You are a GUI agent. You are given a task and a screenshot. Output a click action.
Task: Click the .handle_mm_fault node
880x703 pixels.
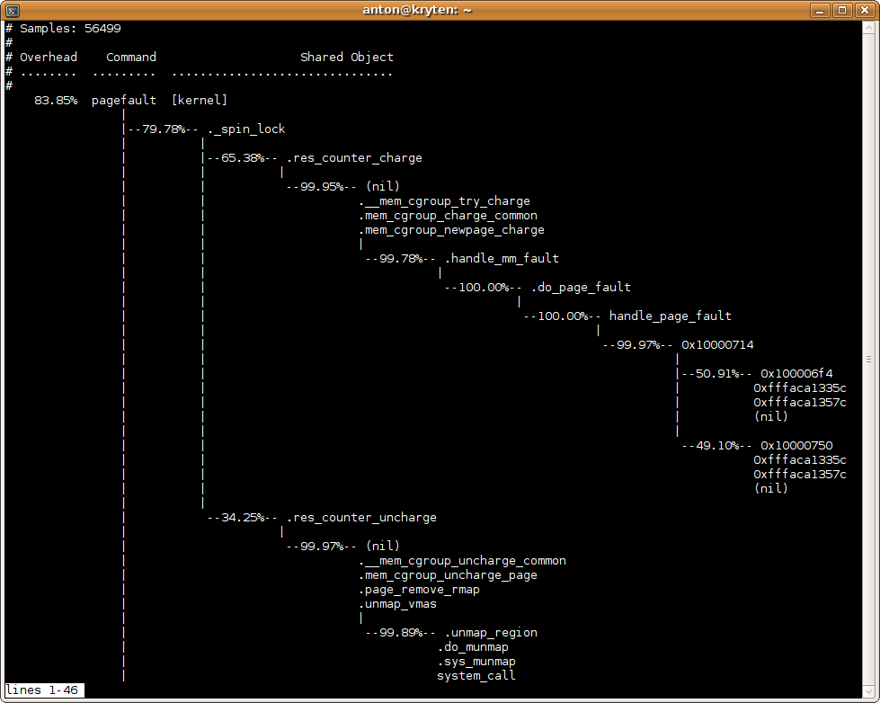tap(502, 259)
